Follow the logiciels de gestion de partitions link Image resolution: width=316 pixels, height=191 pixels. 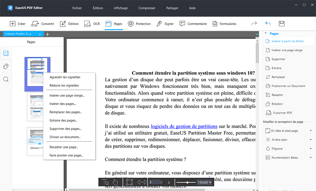pyautogui.click(x=184, y=126)
